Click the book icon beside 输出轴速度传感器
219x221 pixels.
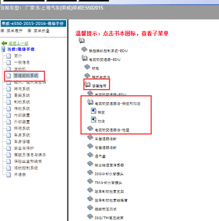tap(90, 163)
